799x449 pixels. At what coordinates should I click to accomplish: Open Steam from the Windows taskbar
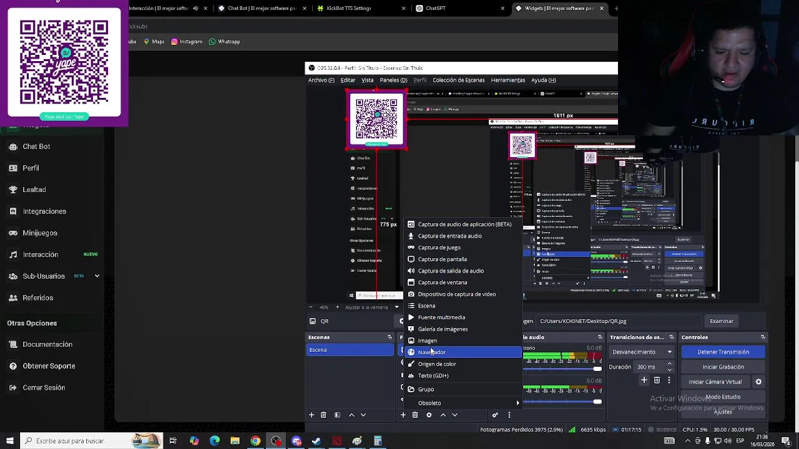click(x=316, y=441)
